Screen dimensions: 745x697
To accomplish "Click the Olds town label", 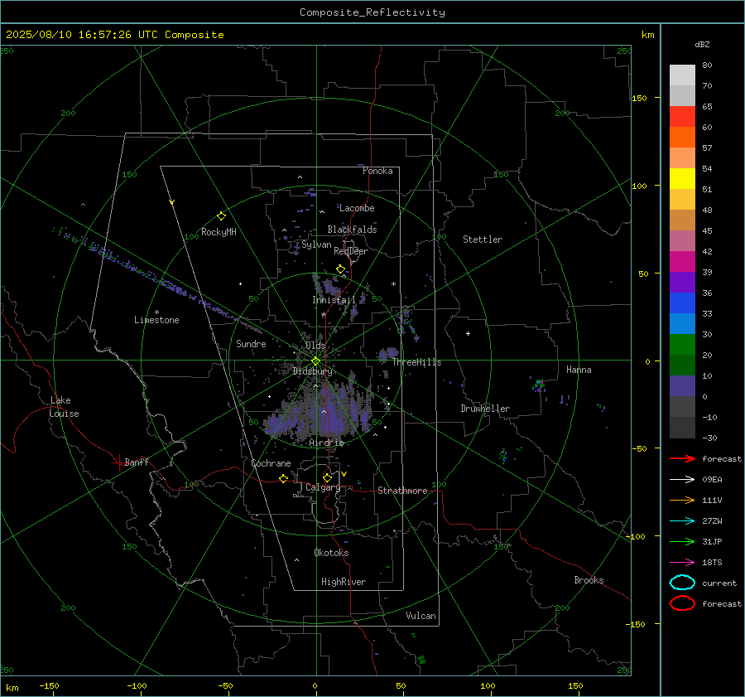I will click(x=315, y=346).
